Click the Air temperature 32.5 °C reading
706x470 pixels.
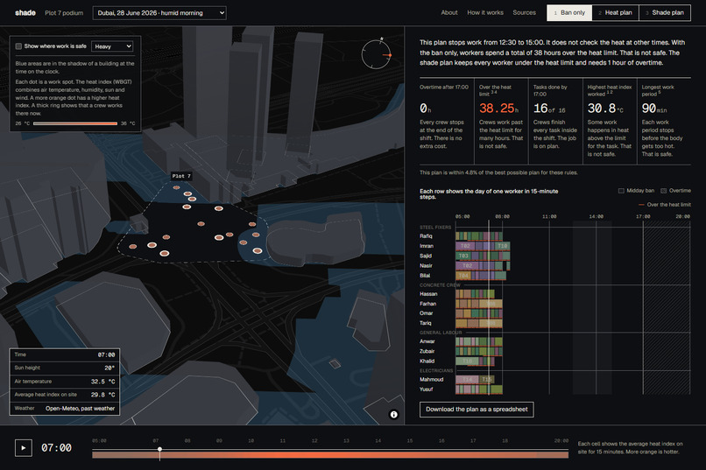[65, 382]
